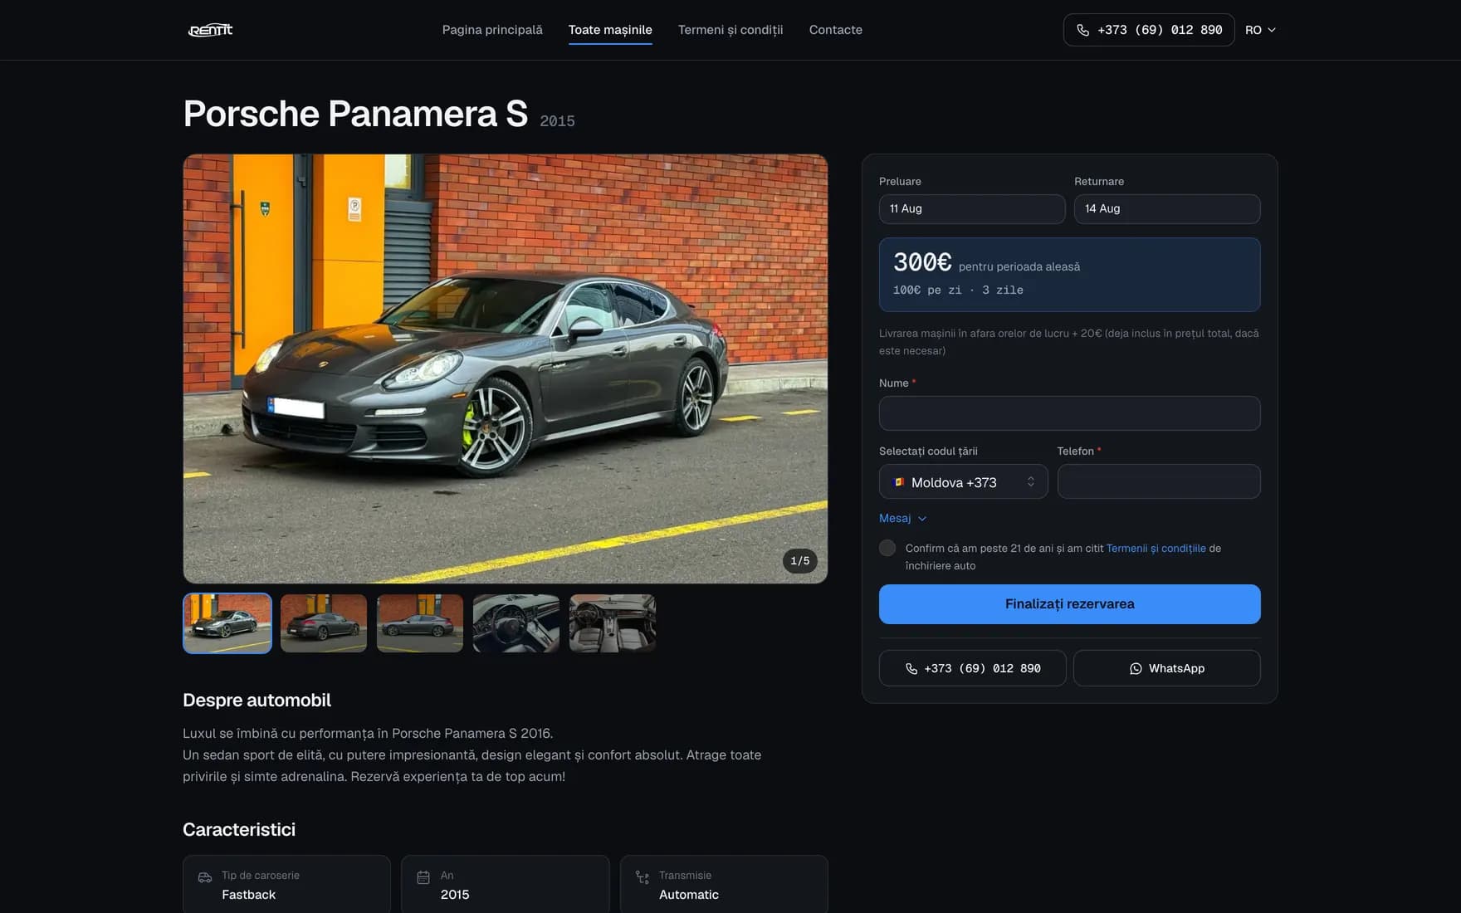Screen dimensions: 1461x913
Task: Click the Moldova flag icon
Action: click(x=899, y=482)
